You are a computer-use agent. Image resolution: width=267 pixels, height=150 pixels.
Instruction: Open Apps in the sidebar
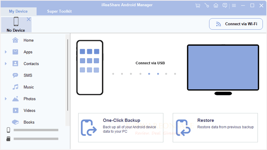point(28,52)
